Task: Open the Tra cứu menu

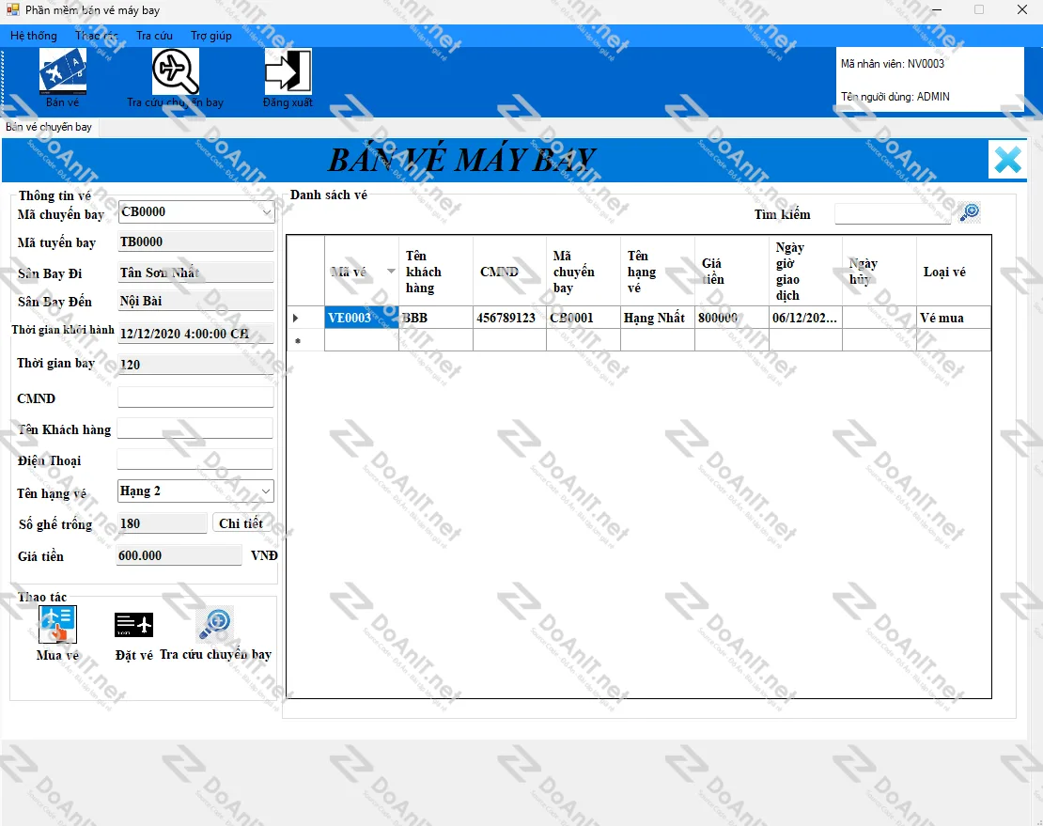Action: click(x=154, y=36)
